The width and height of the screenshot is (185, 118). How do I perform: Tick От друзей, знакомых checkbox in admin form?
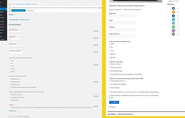[10, 87]
